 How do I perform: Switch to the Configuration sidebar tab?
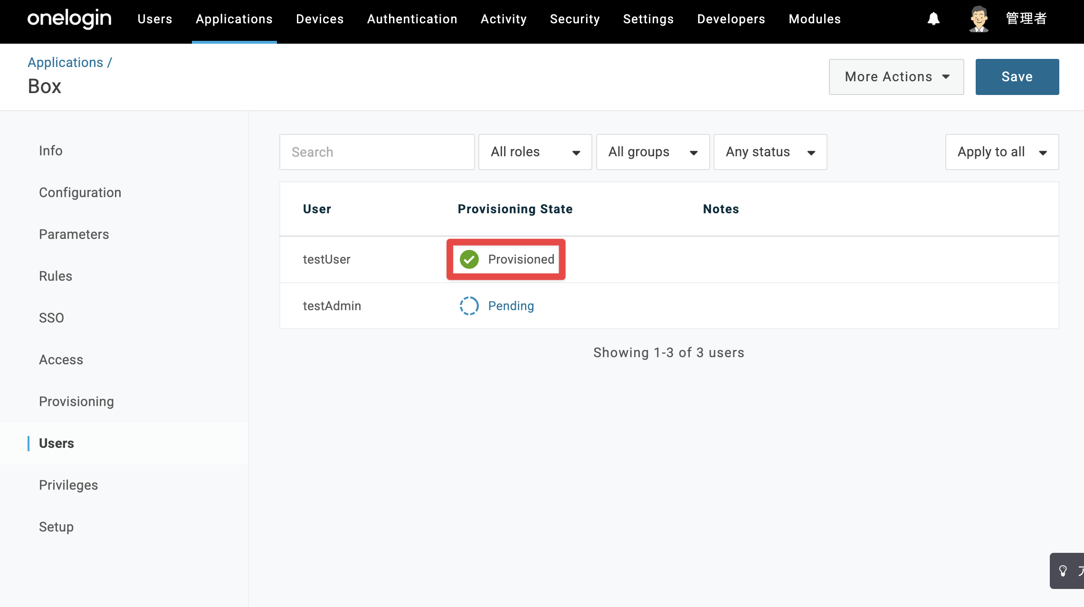(x=80, y=192)
